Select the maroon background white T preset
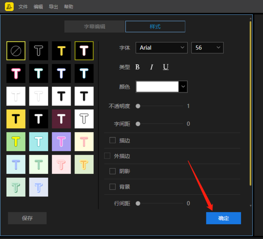The width and height of the screenshot is (263, 239). 61,119
